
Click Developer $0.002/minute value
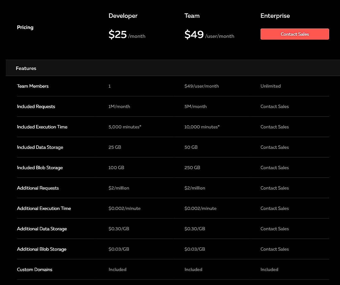point(125,209)
